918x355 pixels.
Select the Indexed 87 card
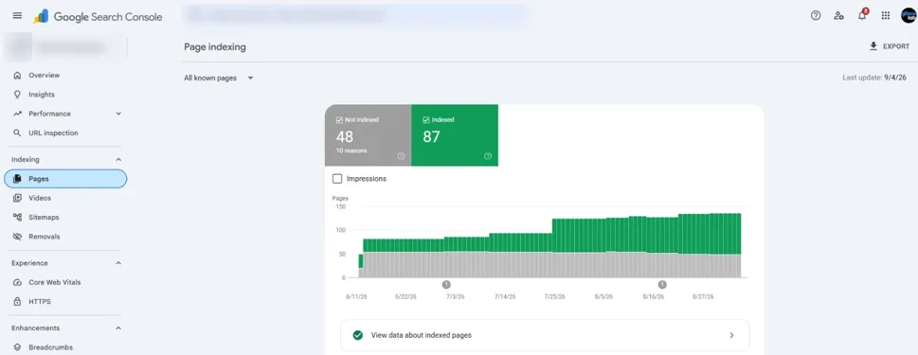click(455, 135)
